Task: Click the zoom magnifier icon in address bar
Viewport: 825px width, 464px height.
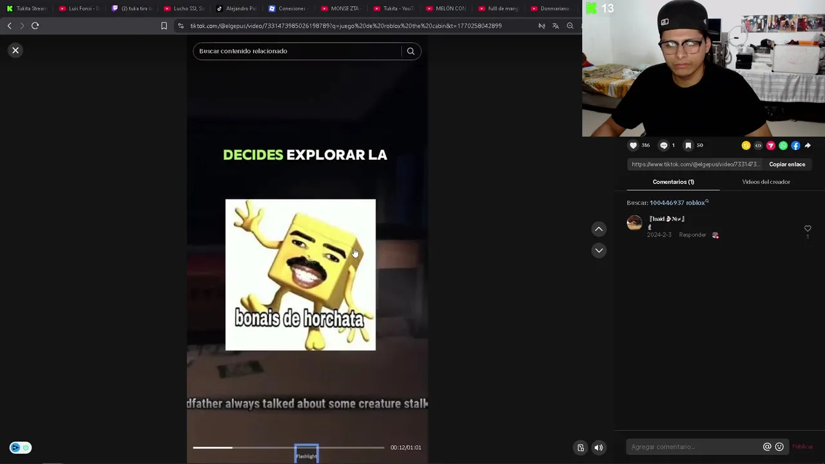Action: point(570,26)
